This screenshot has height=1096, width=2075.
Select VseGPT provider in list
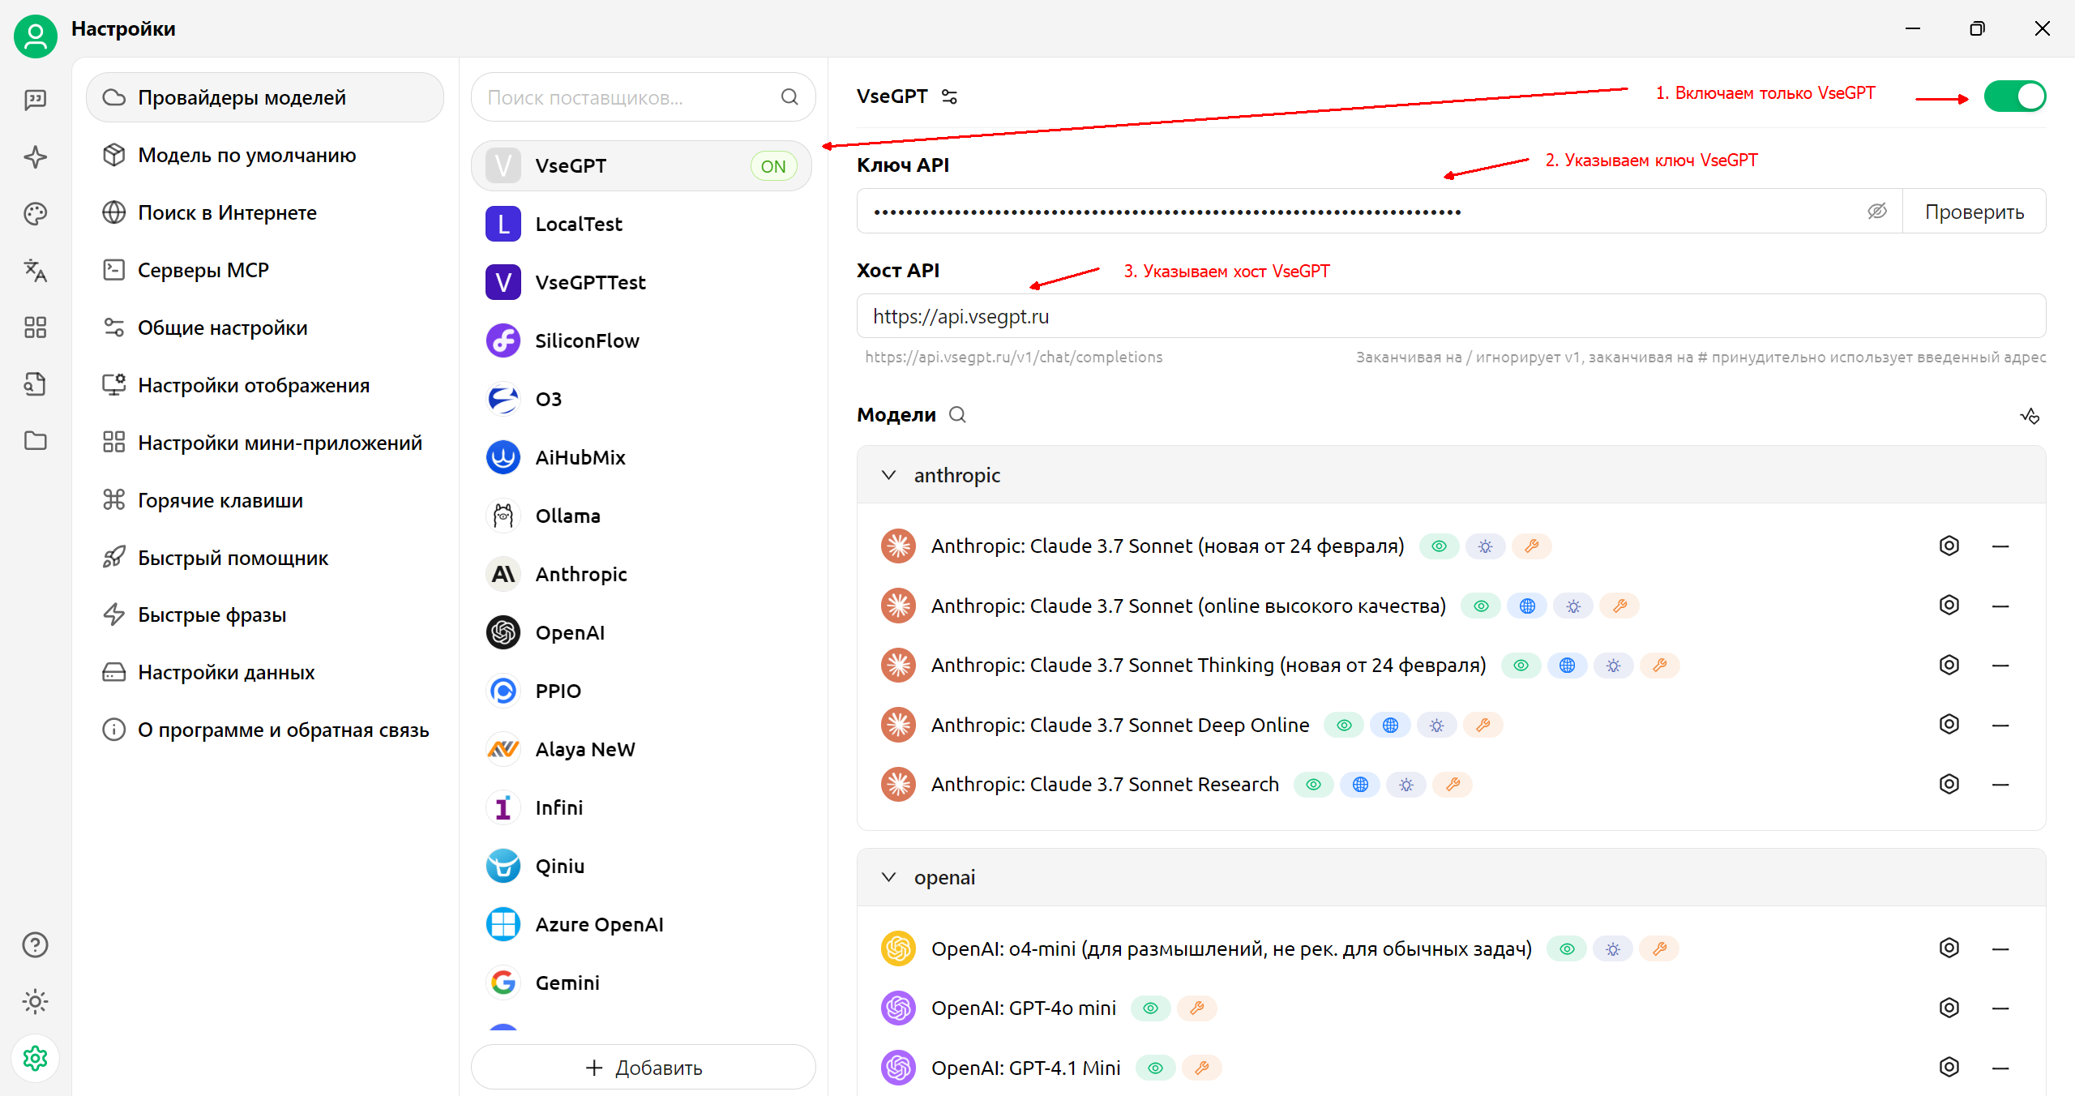[x=641, y=166]
